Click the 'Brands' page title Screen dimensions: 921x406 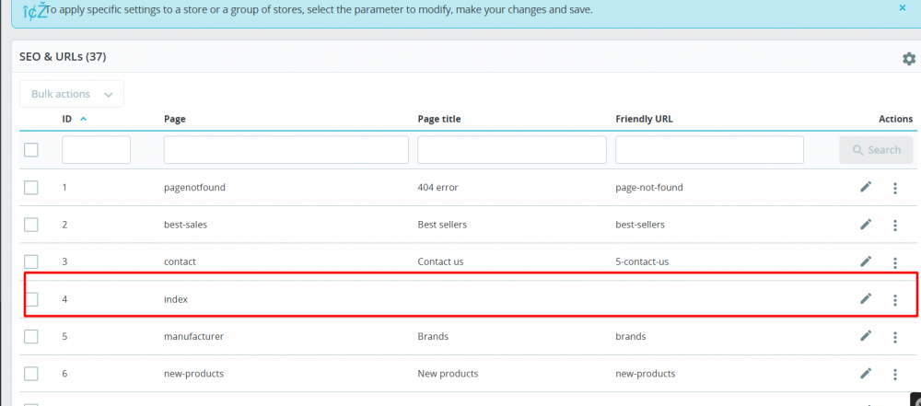click(x=433, y=337)
